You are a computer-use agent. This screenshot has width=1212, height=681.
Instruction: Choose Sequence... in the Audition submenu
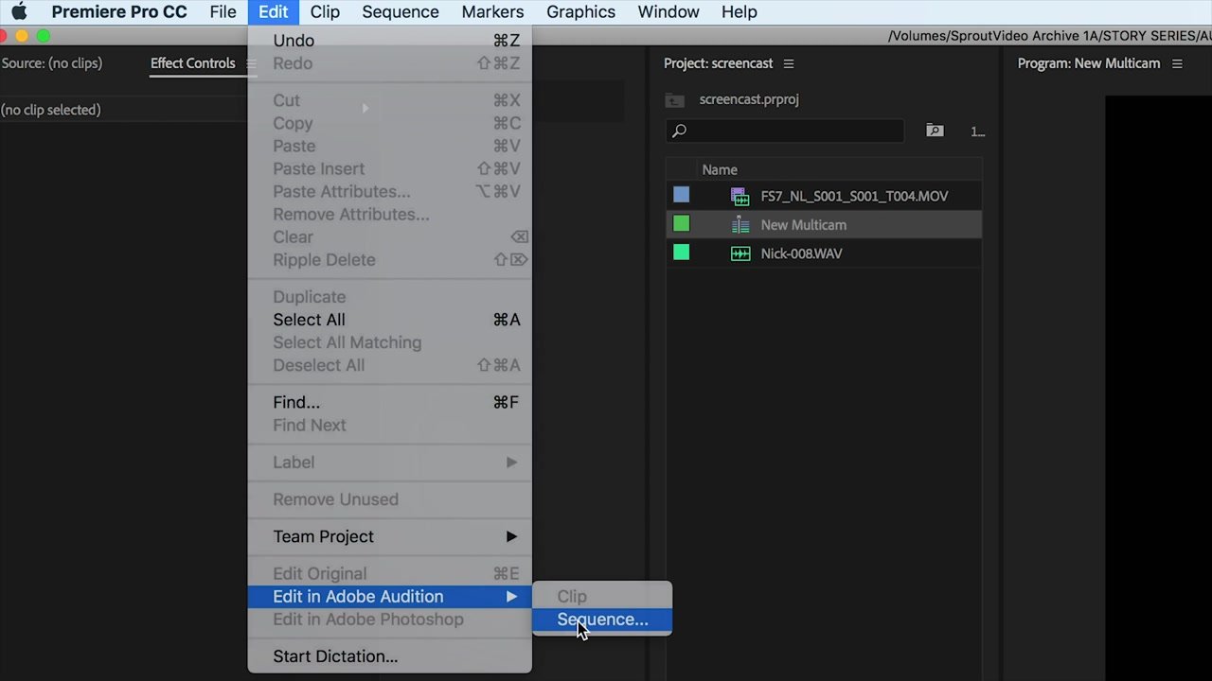coord(602,620)
